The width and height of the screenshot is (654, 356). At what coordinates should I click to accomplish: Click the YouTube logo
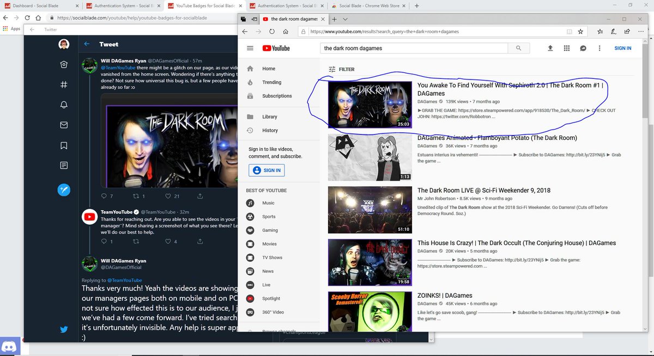point(276,48)
